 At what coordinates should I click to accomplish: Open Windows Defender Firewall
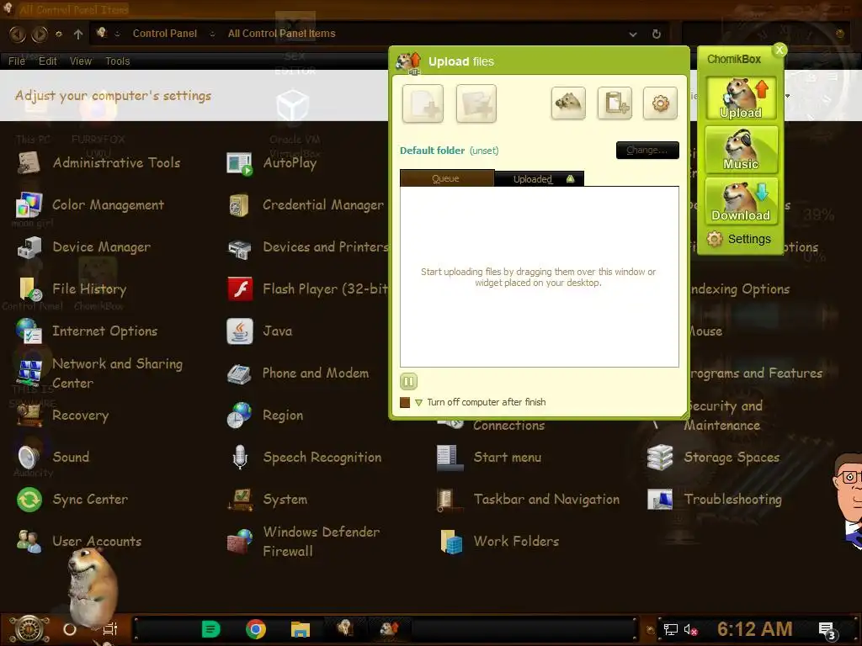pos(303,542)
